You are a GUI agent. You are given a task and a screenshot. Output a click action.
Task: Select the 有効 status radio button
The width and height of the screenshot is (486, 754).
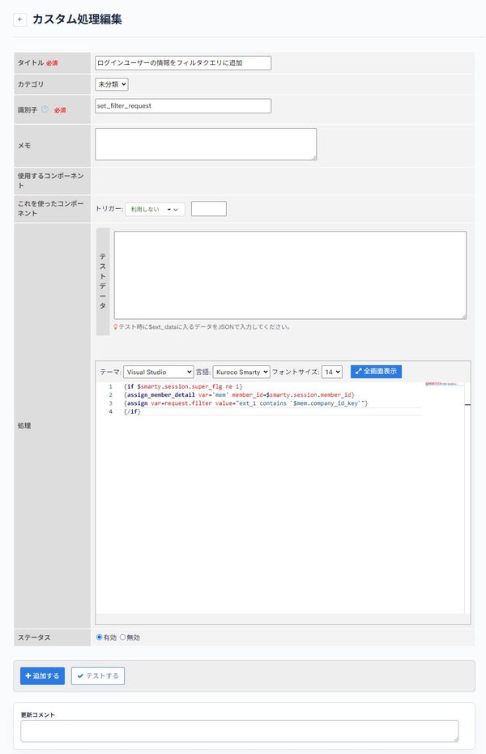pos(100,637)
